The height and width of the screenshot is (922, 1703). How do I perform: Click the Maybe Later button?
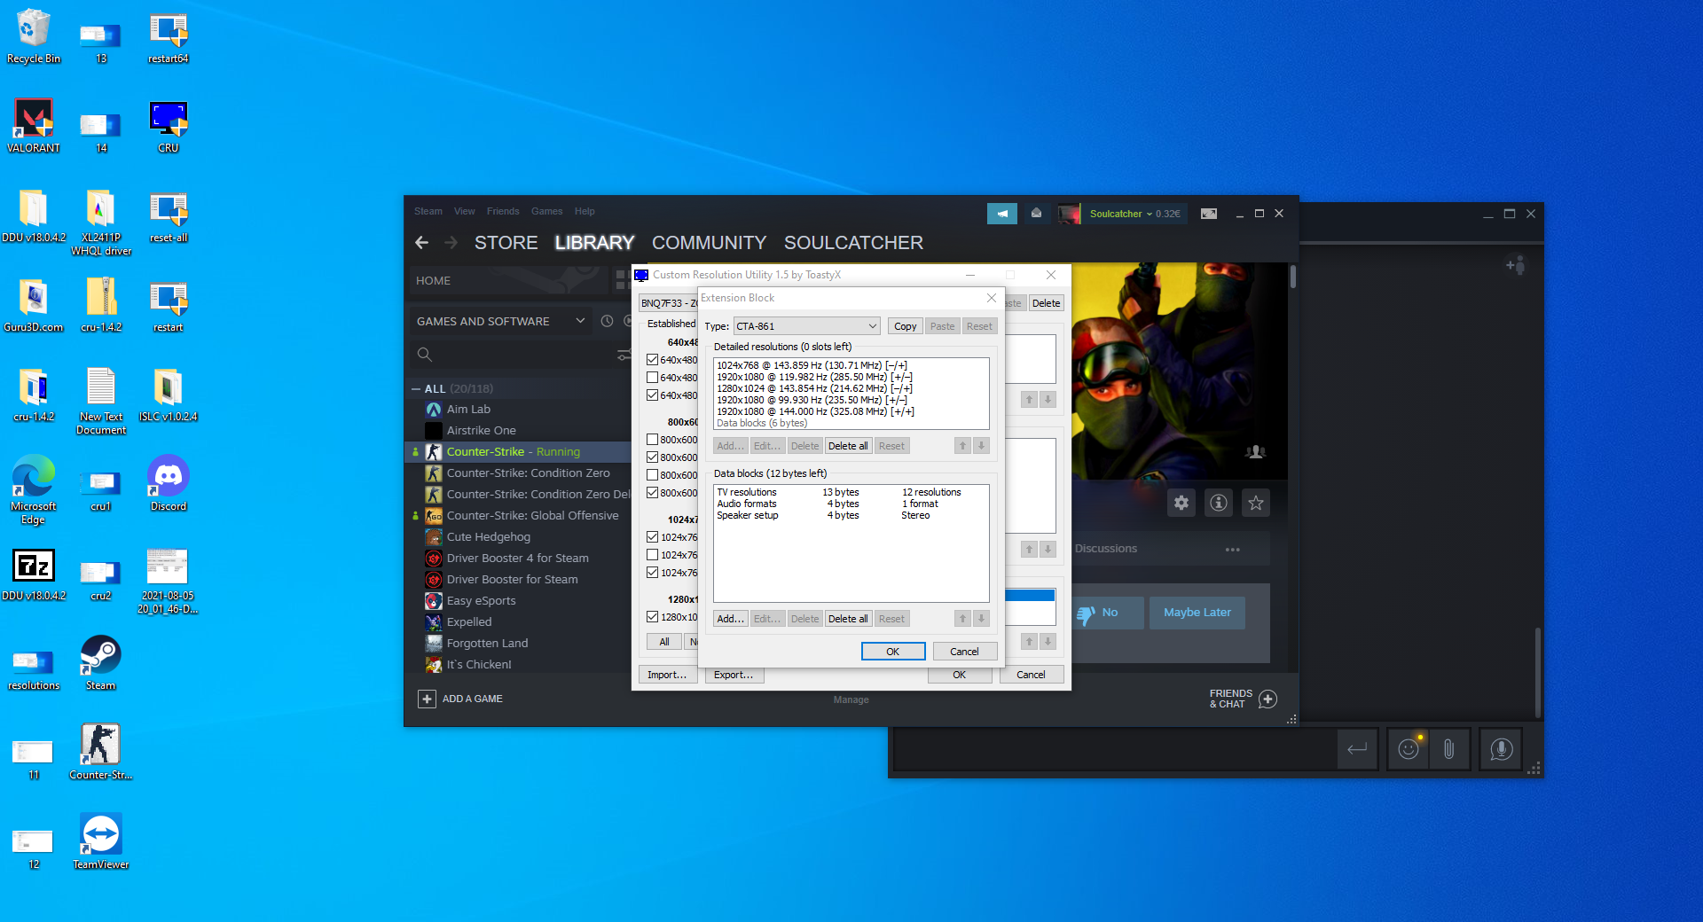pyautogui.click(x=1197, y=613)
